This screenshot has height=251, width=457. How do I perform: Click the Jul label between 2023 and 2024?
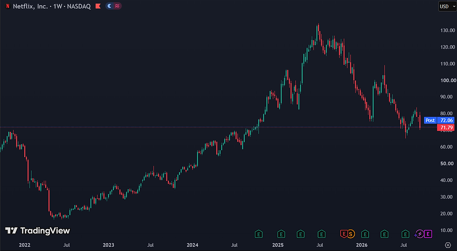[150, 245]
